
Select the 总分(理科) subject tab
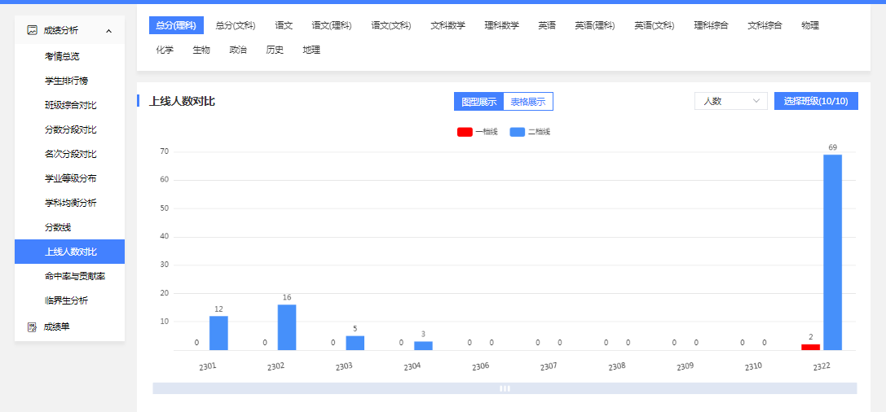(176, 25)
